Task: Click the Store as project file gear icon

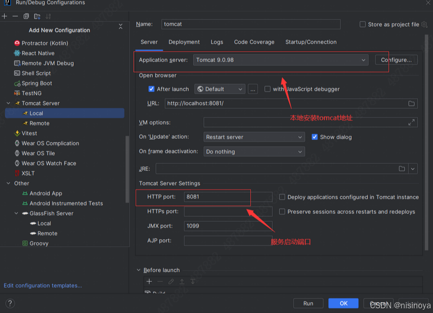Action: tap(425, 24)
